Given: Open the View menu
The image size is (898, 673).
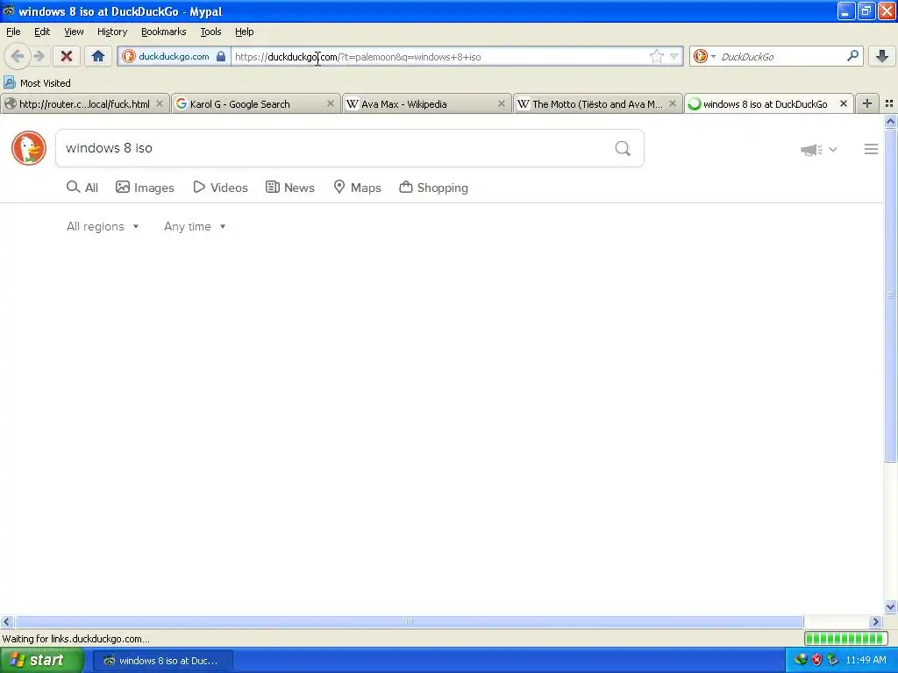Looking at the screenshot, I should [x=74, y=32].
